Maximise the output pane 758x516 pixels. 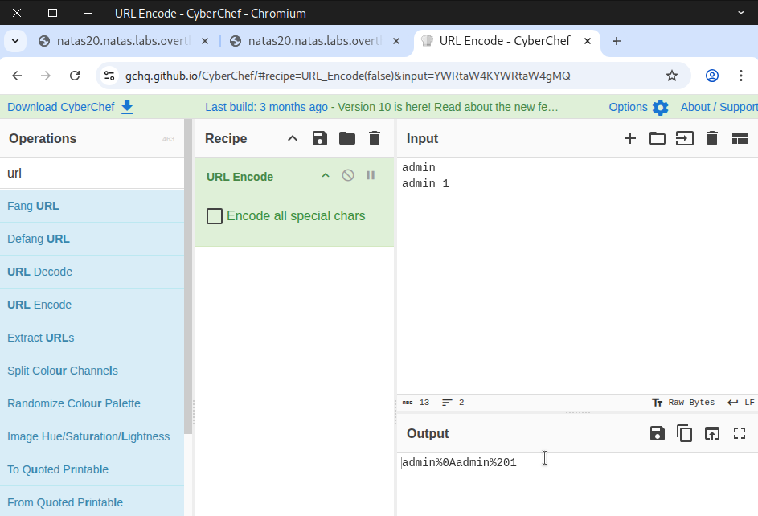pos(740,433)
